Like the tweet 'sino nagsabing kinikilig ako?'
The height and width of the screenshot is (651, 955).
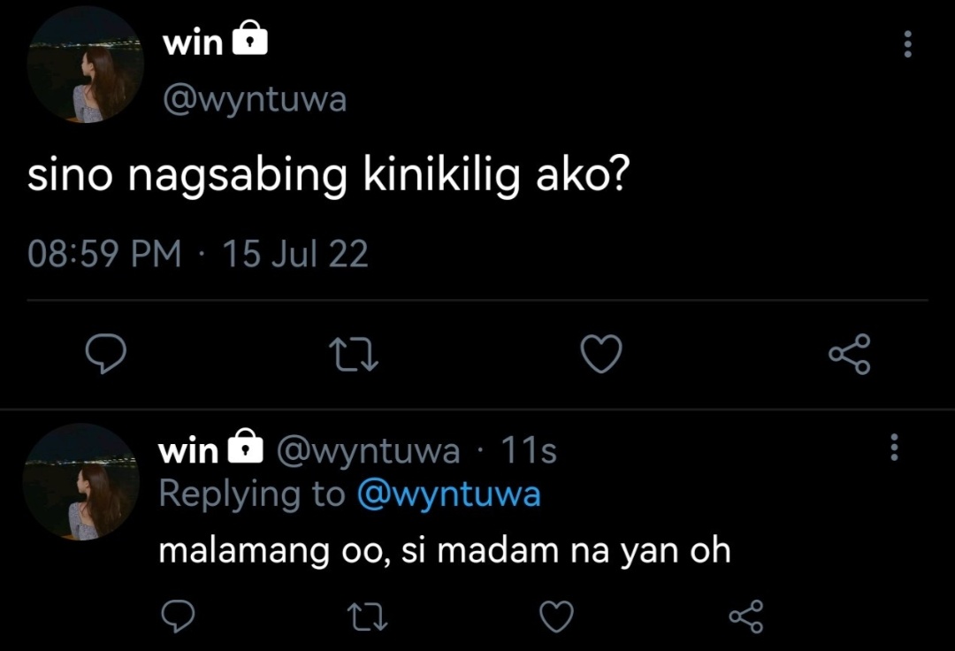pyautogui.click(x=601, y=353)
